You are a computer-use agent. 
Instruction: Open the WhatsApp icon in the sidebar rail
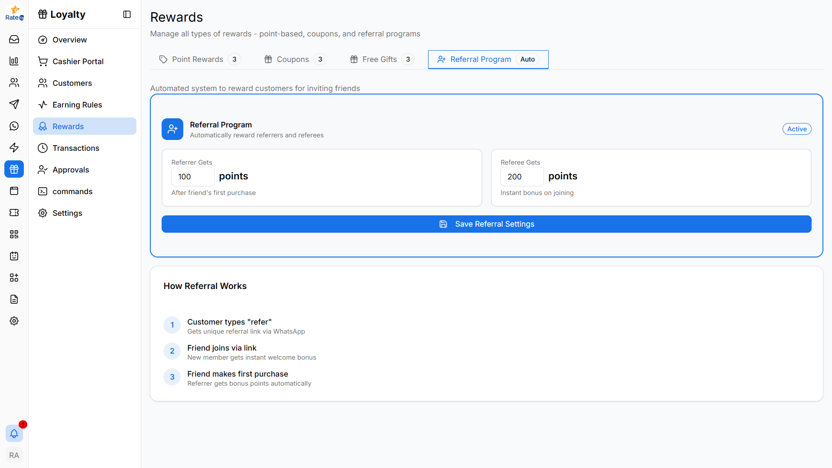[14, 126]
